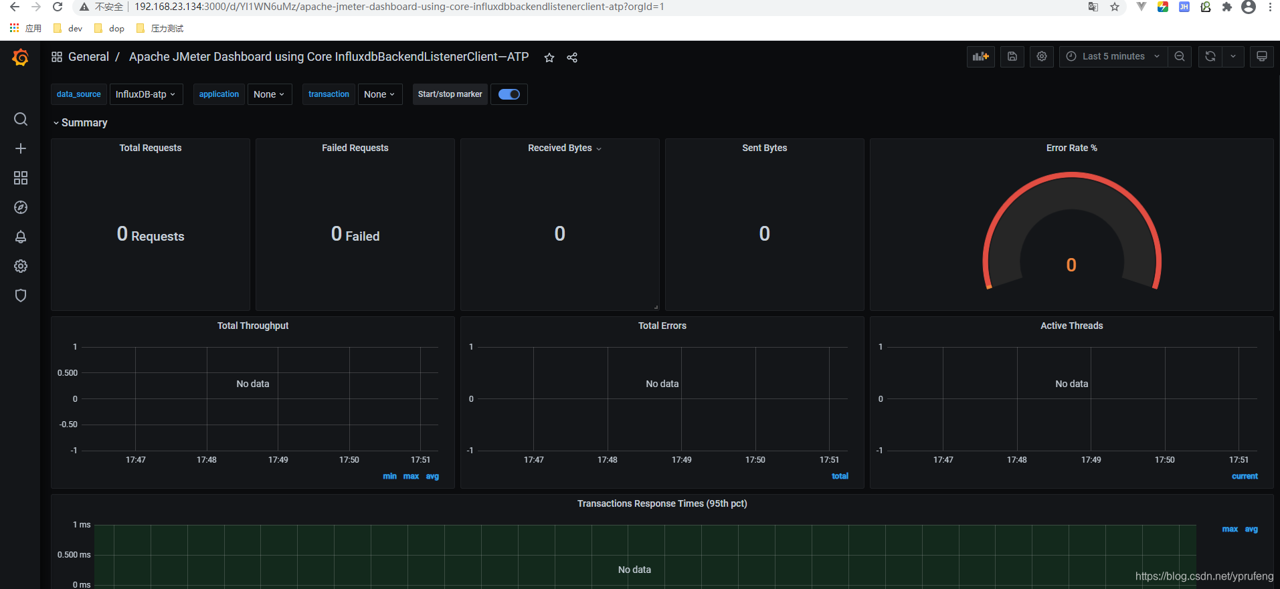The height and width of the screenshot is (589, 1280).
Task: Click the data_source variable label
Action: pyautogui.click(x=79, y=94)
